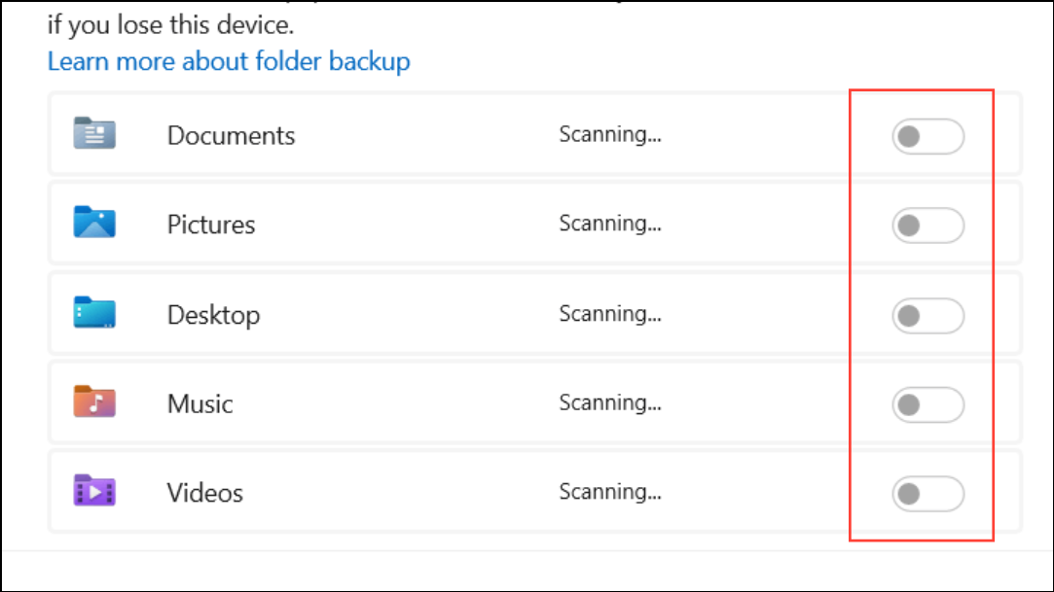Image resolution: width=1054 pixels, height=592 pixels.
Task: Click Scanning status in Videos row
Action: 610,493
